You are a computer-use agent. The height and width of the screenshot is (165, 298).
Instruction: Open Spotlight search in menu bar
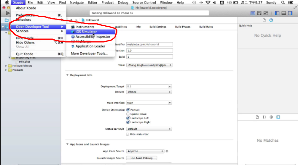[283, 2]
